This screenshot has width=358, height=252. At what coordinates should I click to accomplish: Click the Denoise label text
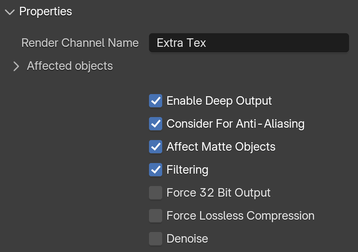pyautogui.click(x=187, y=239)
